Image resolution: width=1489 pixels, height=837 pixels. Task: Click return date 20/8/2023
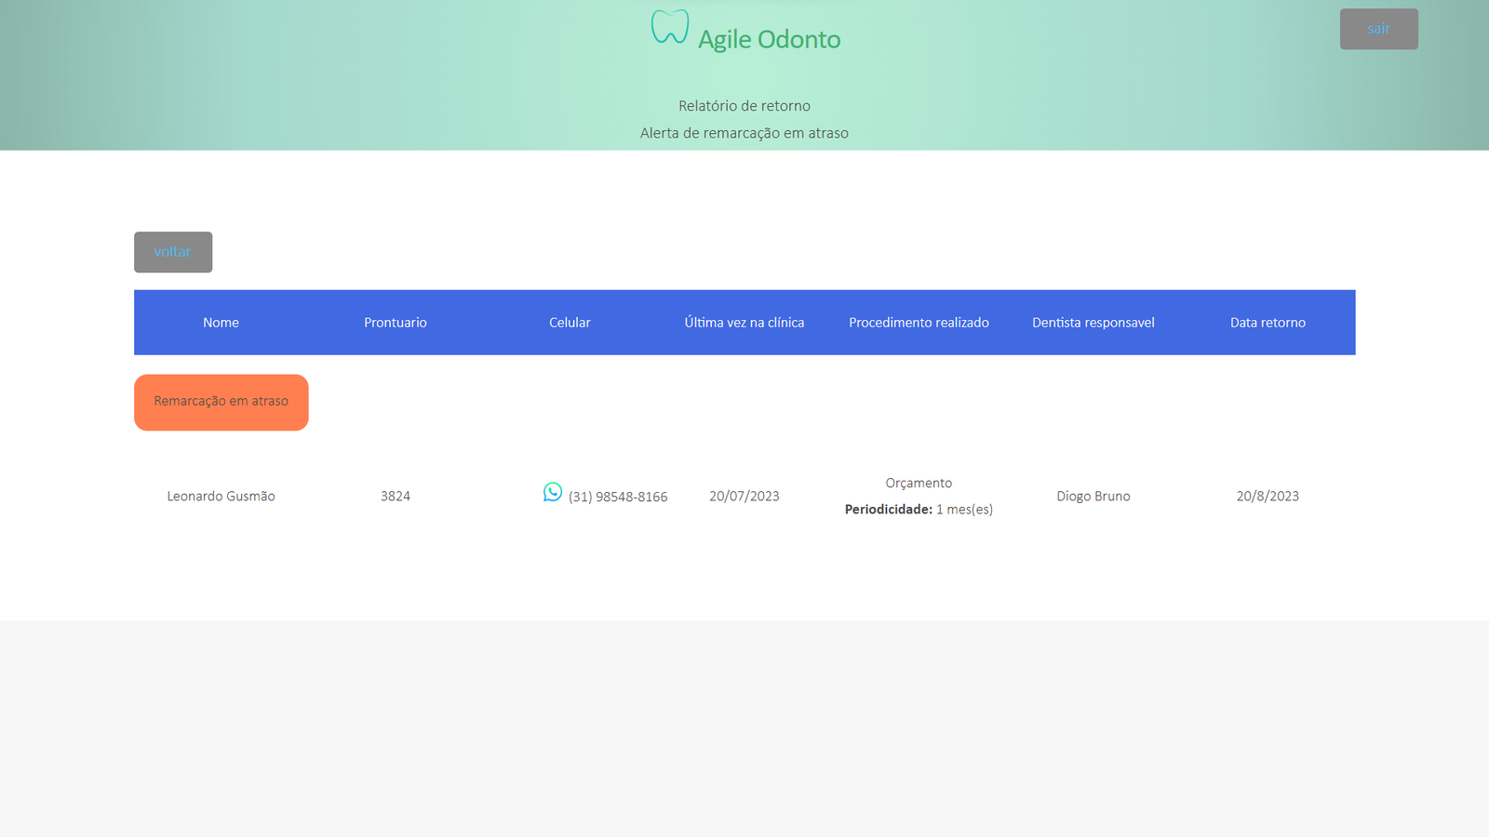pyautogui.click(x=1268, y=497)
